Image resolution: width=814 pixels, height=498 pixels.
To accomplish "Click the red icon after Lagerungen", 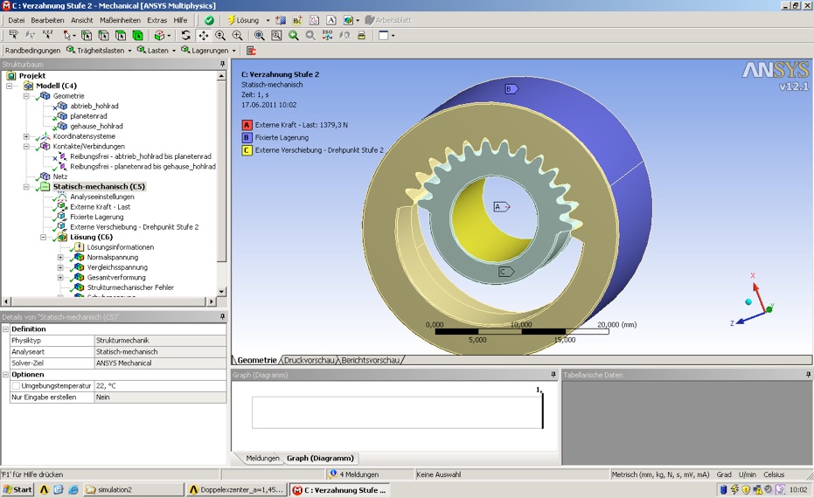I will [251, 51].
